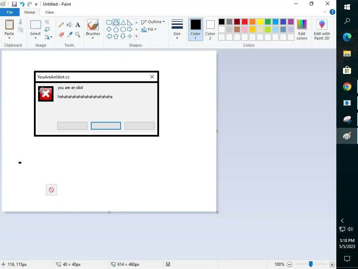Click the Resize icon in Image group
Image resolution: width=358 pixels, height=269 pixels.
[47, 29]
